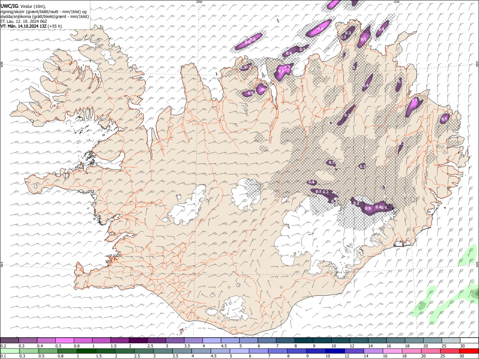
Task: Select the white swatch between 25 and 30
Action: pyautogui.click(x=450, y=340)
